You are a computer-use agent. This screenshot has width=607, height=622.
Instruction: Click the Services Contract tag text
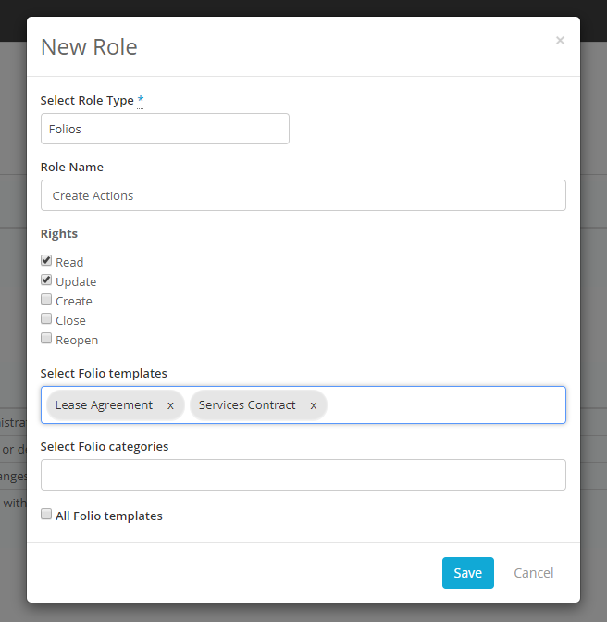(247, 405)
